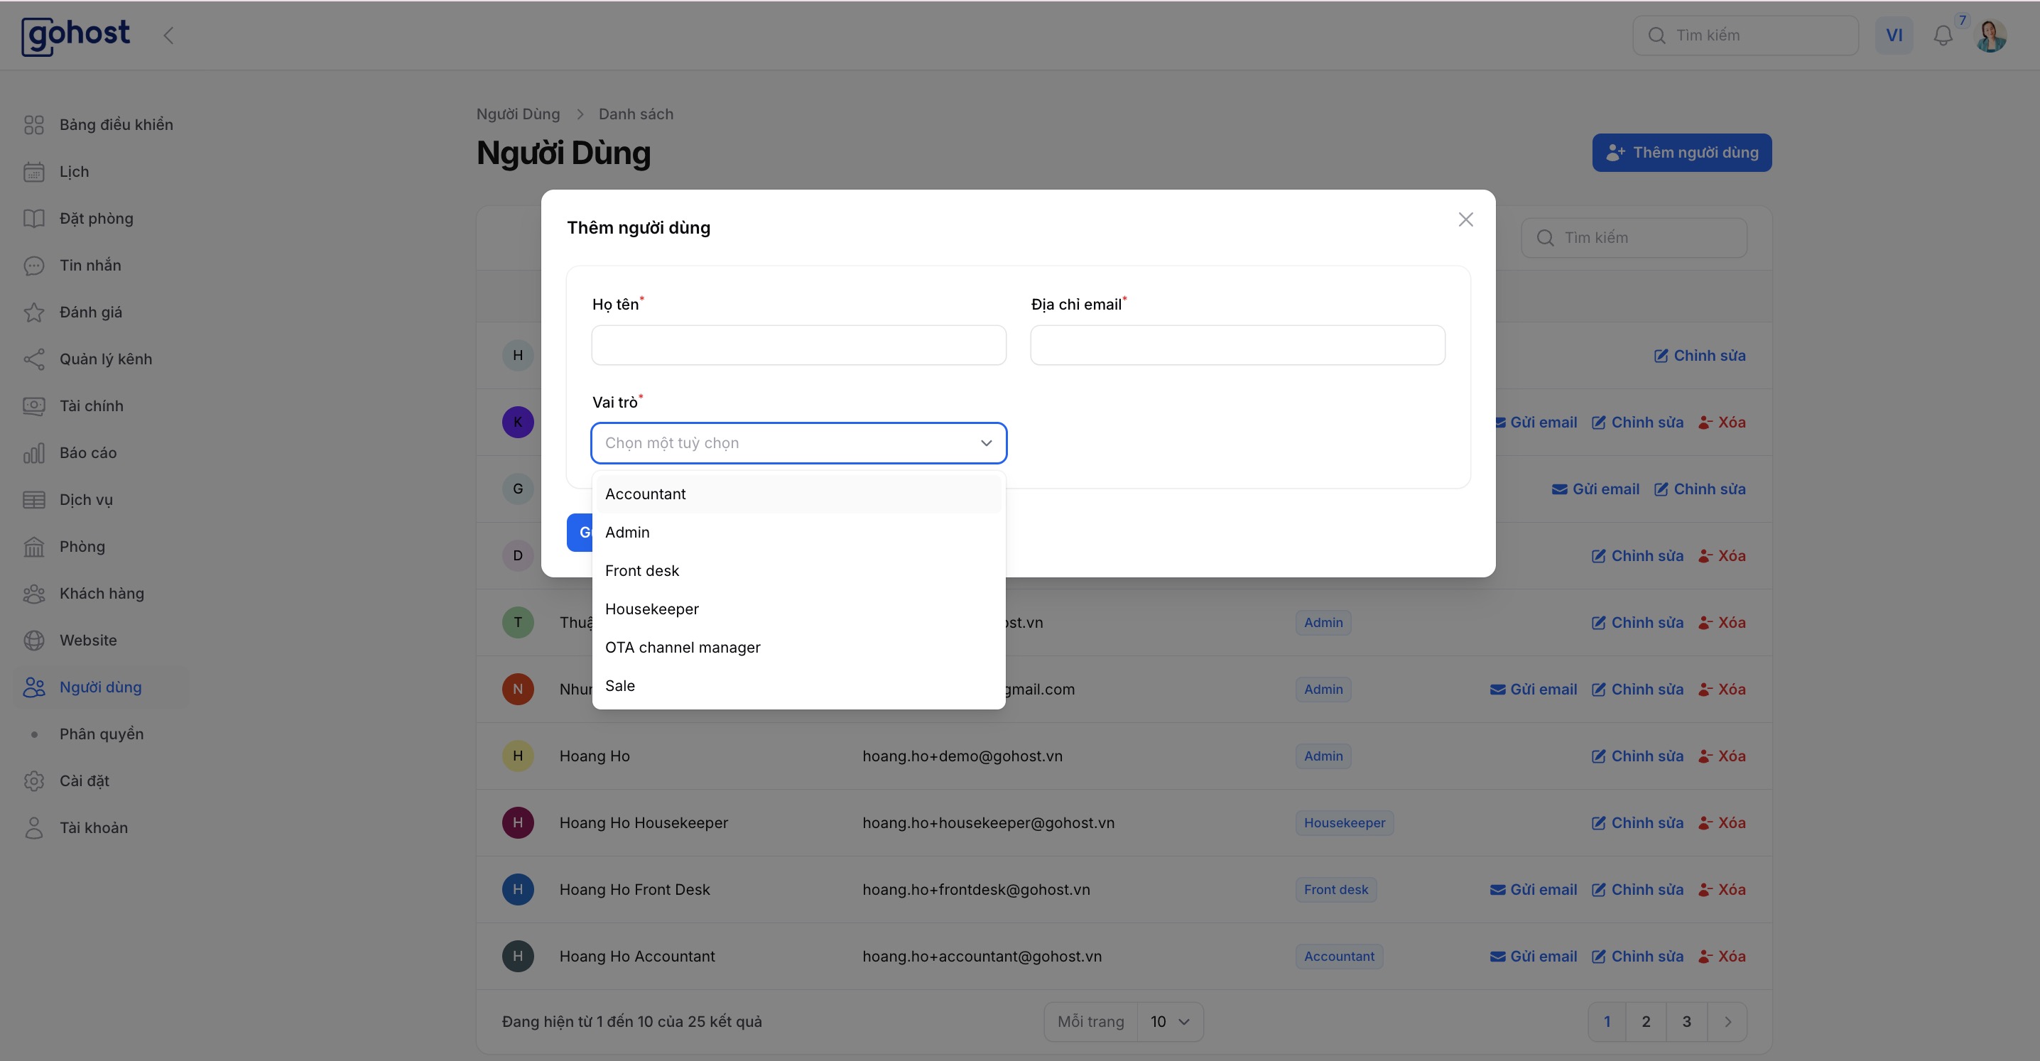Collapse the Vai trò dropdown
This screenshot has height=1061, width=2040.
986,443
